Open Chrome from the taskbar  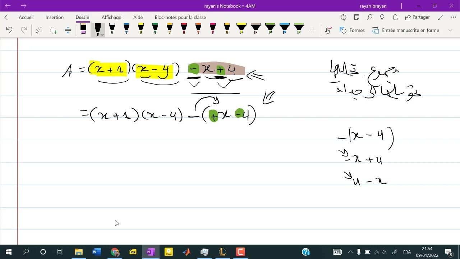pyautogui.click(x=115, y=252)
